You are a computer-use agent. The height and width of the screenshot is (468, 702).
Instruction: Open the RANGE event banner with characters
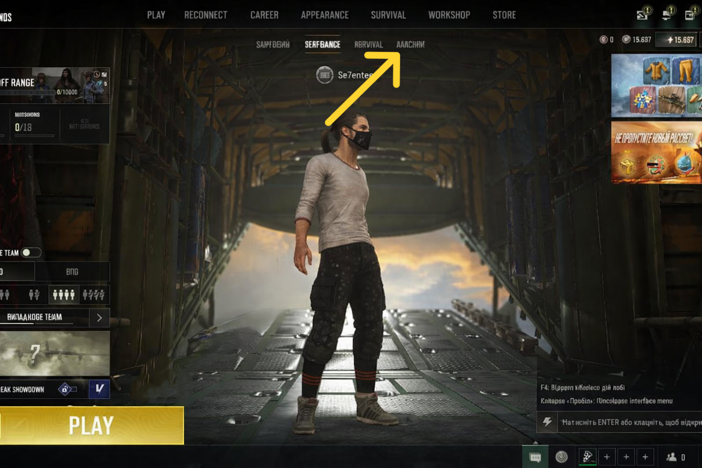click(55, 85)
